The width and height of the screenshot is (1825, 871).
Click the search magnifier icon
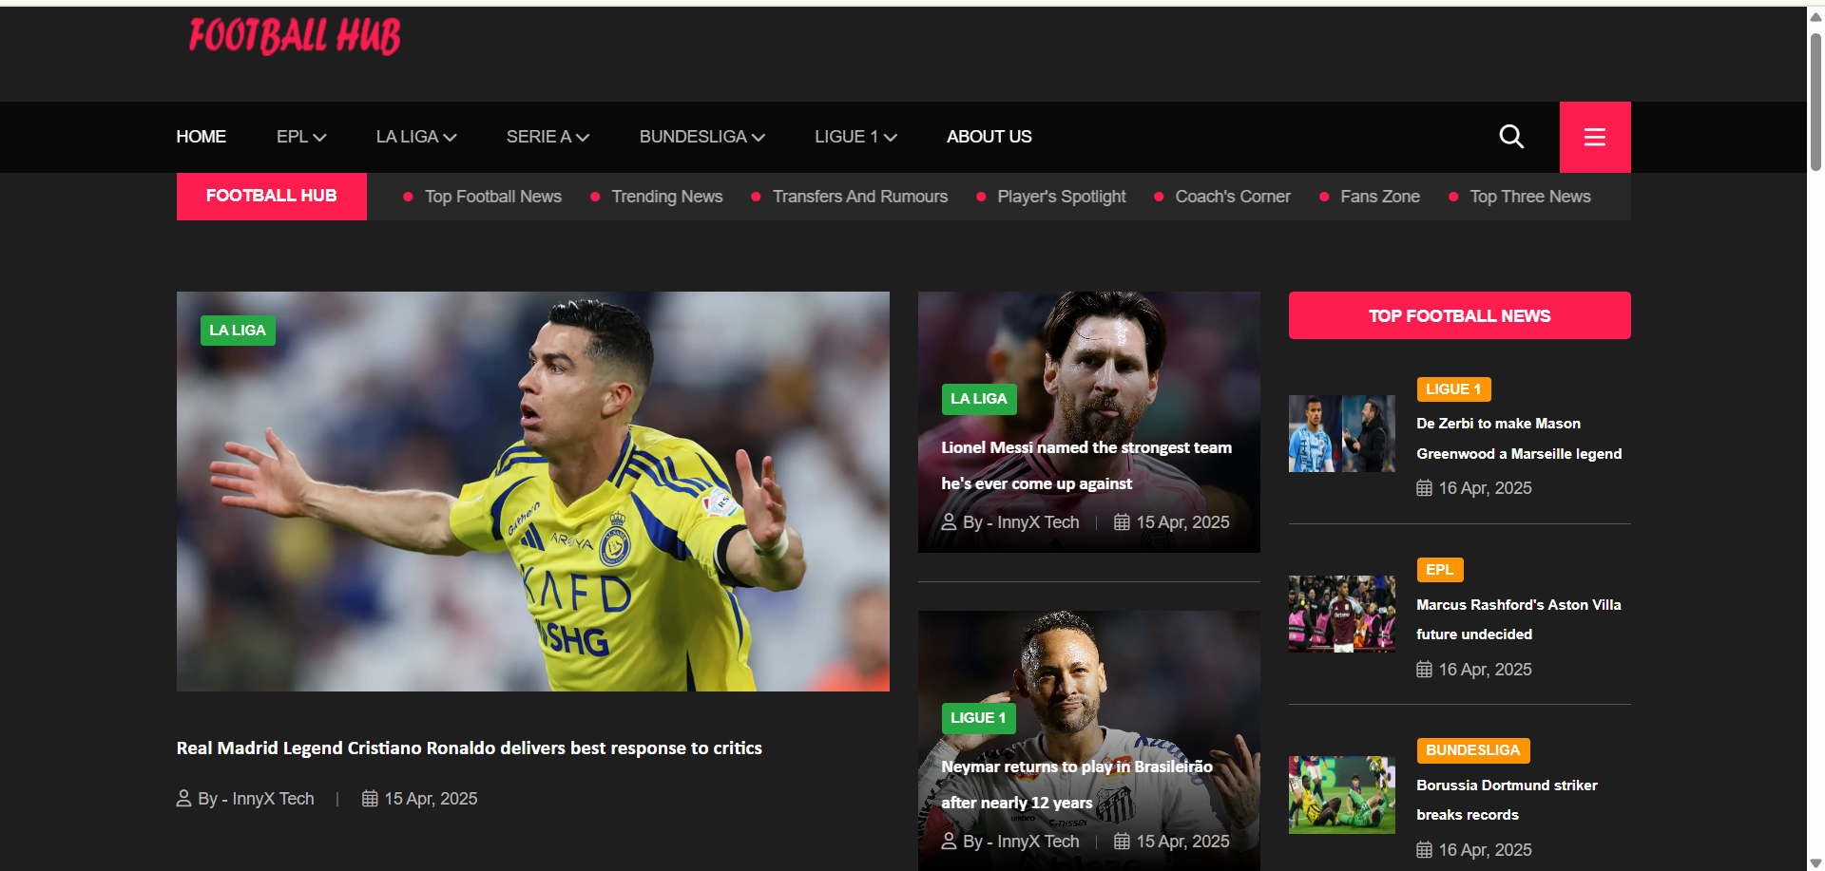1510,137
